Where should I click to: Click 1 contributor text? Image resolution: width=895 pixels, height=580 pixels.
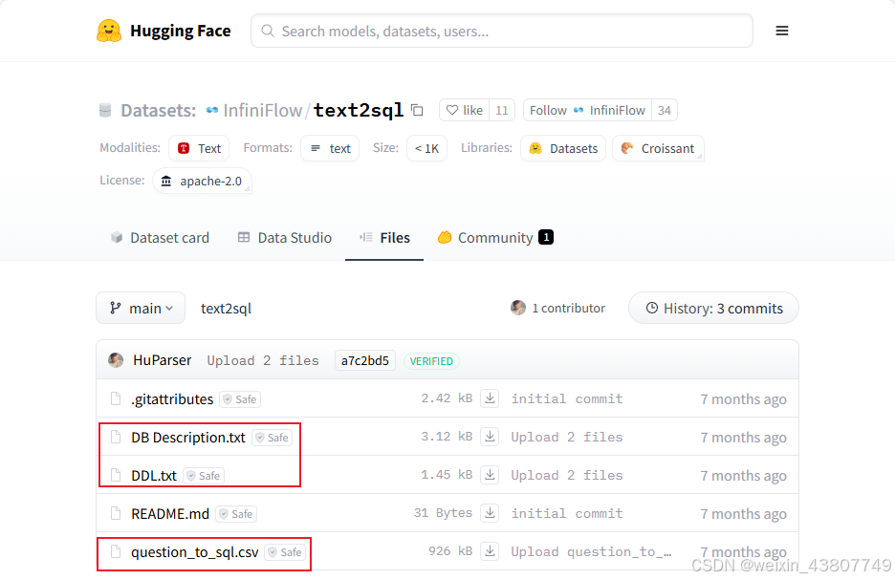click(569, 308)
